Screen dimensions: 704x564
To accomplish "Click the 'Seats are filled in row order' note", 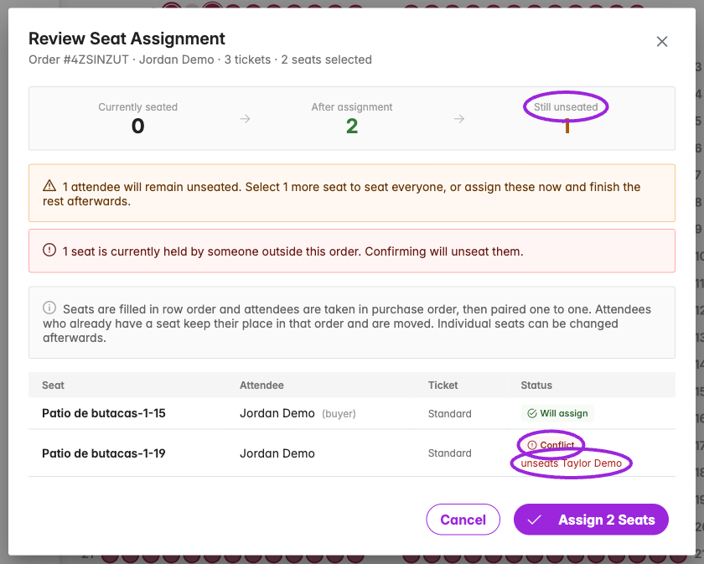I will [x=347, y=323].
